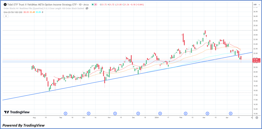
Task: Click the pink wavy data indicator icon
Action: click(x=96, y=5)
